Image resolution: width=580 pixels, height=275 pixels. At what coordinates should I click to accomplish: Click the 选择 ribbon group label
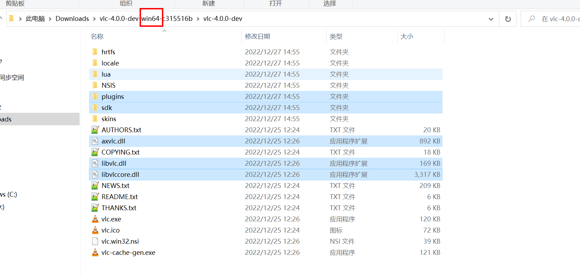tap(330, 3)
